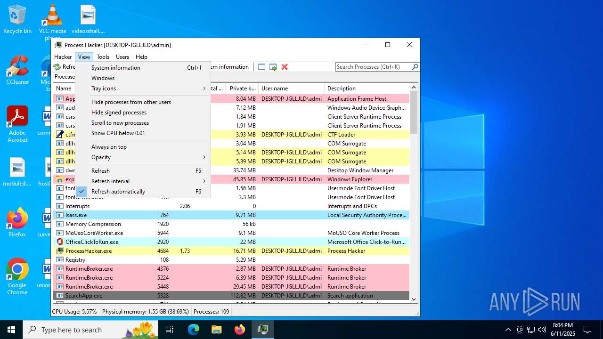The height and width of the screenshot is (339, 603).
Task: Click Process Hacker taskbar button
Action: pyautogui.click(x=263, y=330)
